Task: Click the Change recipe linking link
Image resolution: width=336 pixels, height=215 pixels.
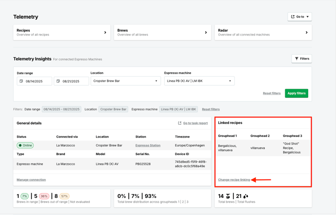Action: coord(234,180)
